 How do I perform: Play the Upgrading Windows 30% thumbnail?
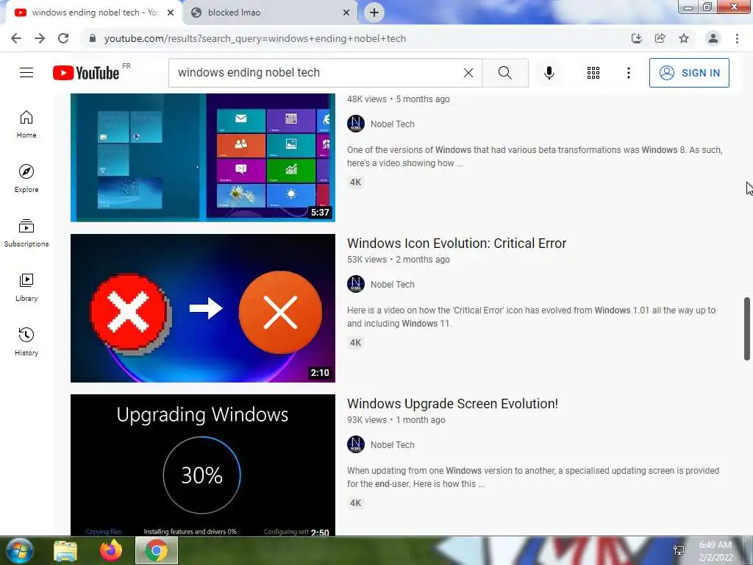[203, 465]
